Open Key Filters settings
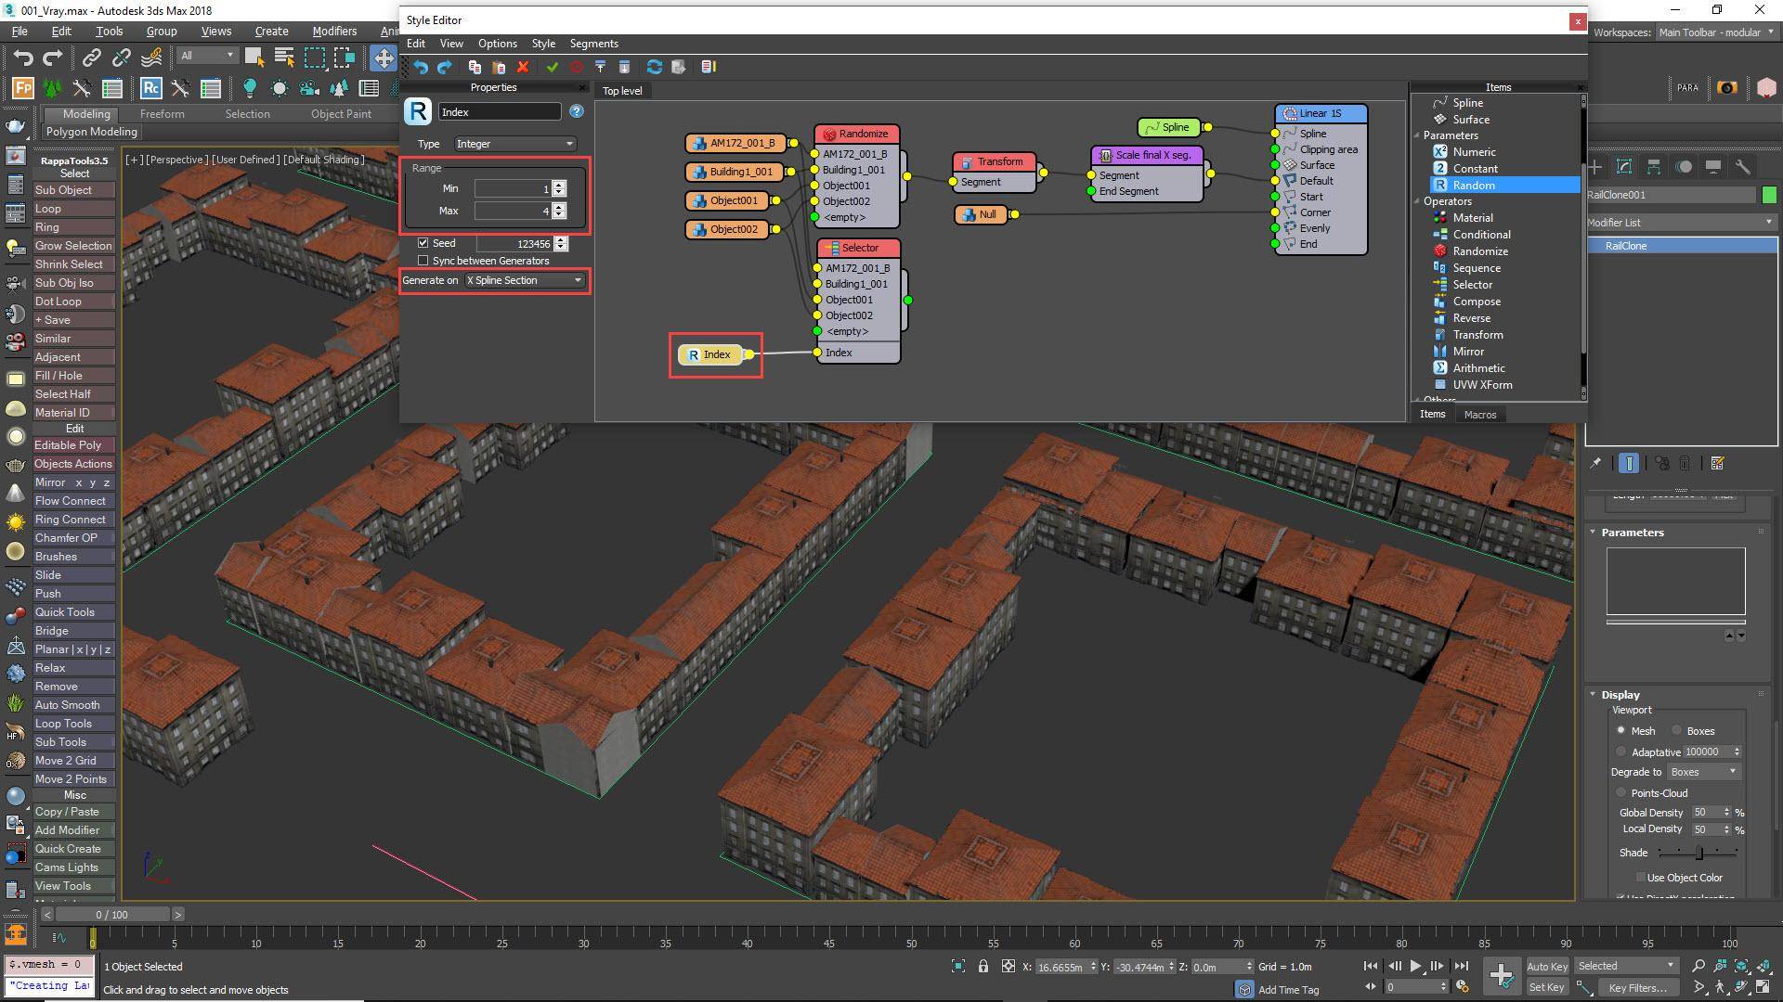The height and width of the screenshot is (1002, 1783). 1637,987
